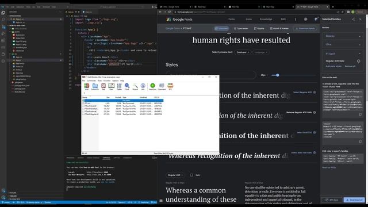
Task: Open the Continent preview text dropdown
Action: (x=243, y=52)
